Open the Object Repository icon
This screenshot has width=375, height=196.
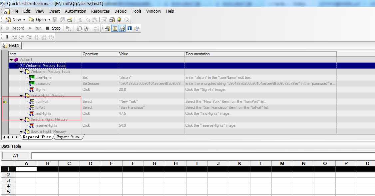point(112,20)
